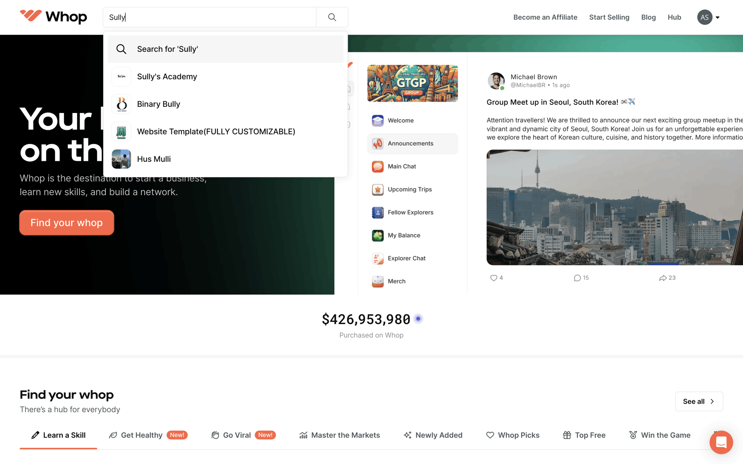Click the My Balance icon
This screenshot has width=743, height=464.
tap(378, 235)
